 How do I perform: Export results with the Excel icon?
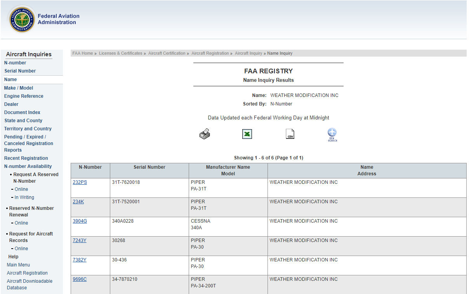coord(247,134)
